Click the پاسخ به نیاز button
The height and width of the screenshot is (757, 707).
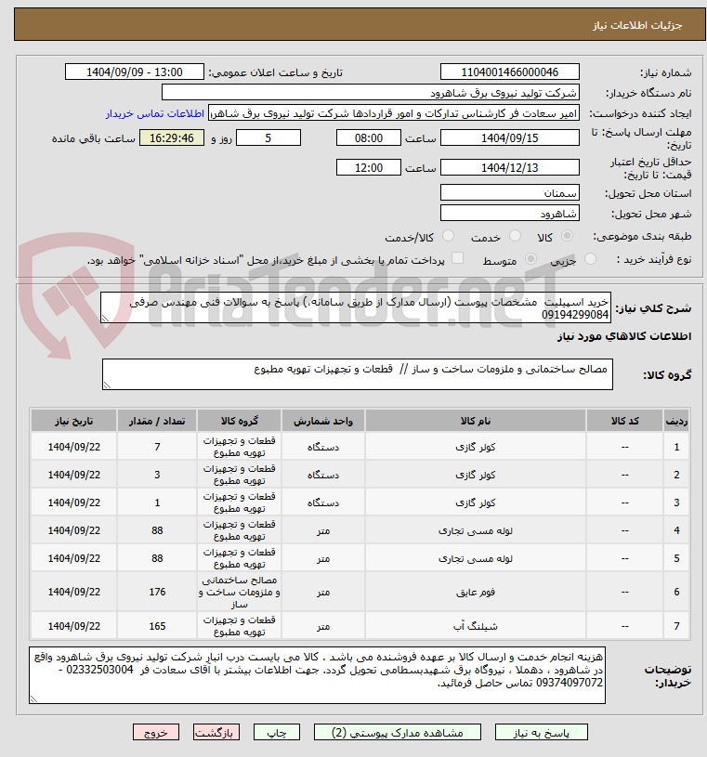[541, 732]
